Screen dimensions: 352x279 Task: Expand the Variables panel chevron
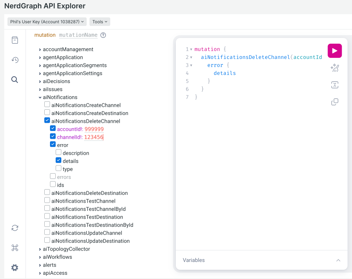338,260
